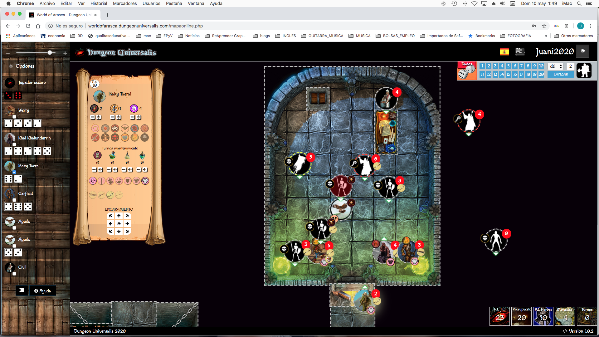Toggle the sword status icon
The image size is (599, 337).
pyautogui.click(x=95, y=138)
